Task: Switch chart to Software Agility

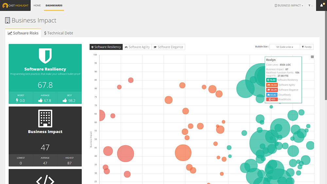Action: 137,47
